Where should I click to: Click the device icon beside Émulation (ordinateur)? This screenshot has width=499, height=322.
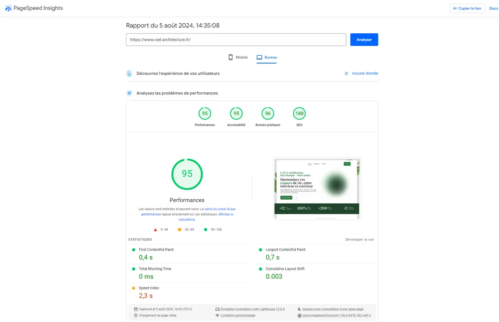pyautogui.click(x=217, y=309)
